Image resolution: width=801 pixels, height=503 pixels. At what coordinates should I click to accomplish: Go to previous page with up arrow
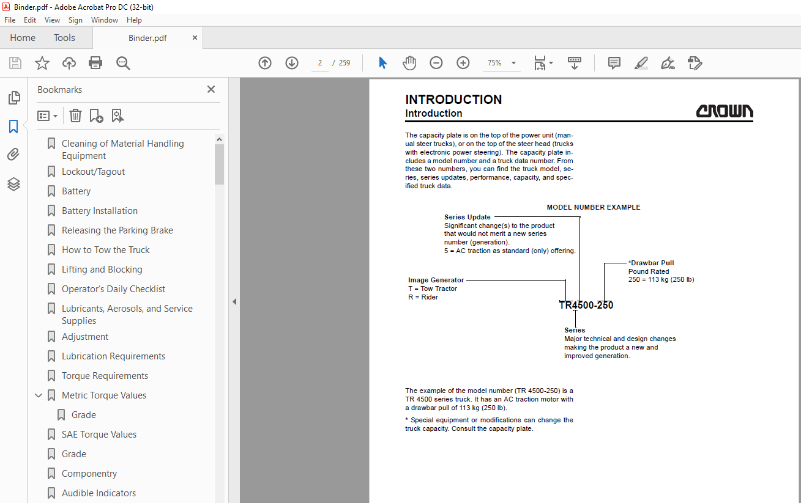click(265, 63)
